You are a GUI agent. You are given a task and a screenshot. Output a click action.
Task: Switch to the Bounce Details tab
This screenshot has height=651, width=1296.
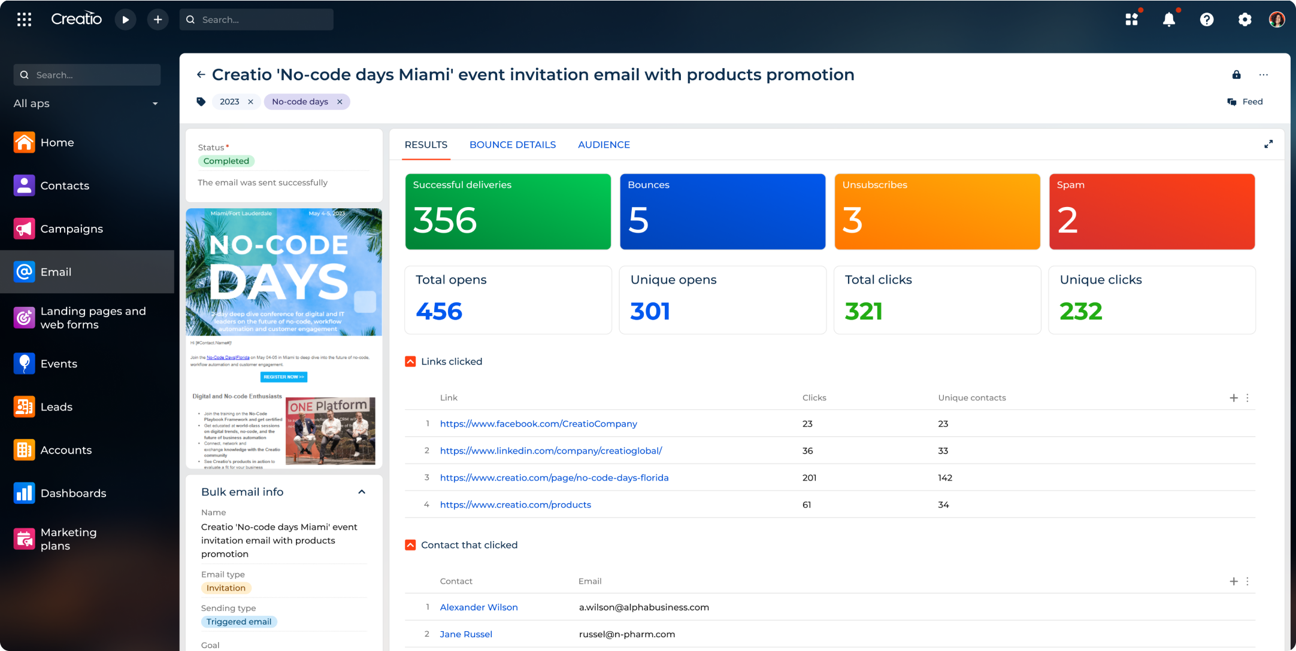512,144
